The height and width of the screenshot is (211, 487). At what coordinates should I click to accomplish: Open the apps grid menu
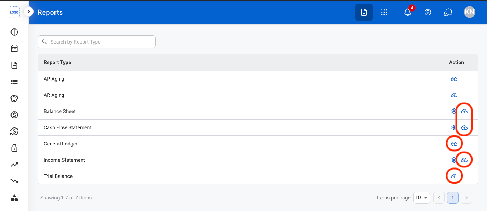384,12
